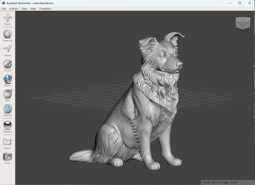Click the Meshmixer app icon in title bar
The height and width of the screenshot is (185, 255).
pyautogui.click(x=3, y=3)
